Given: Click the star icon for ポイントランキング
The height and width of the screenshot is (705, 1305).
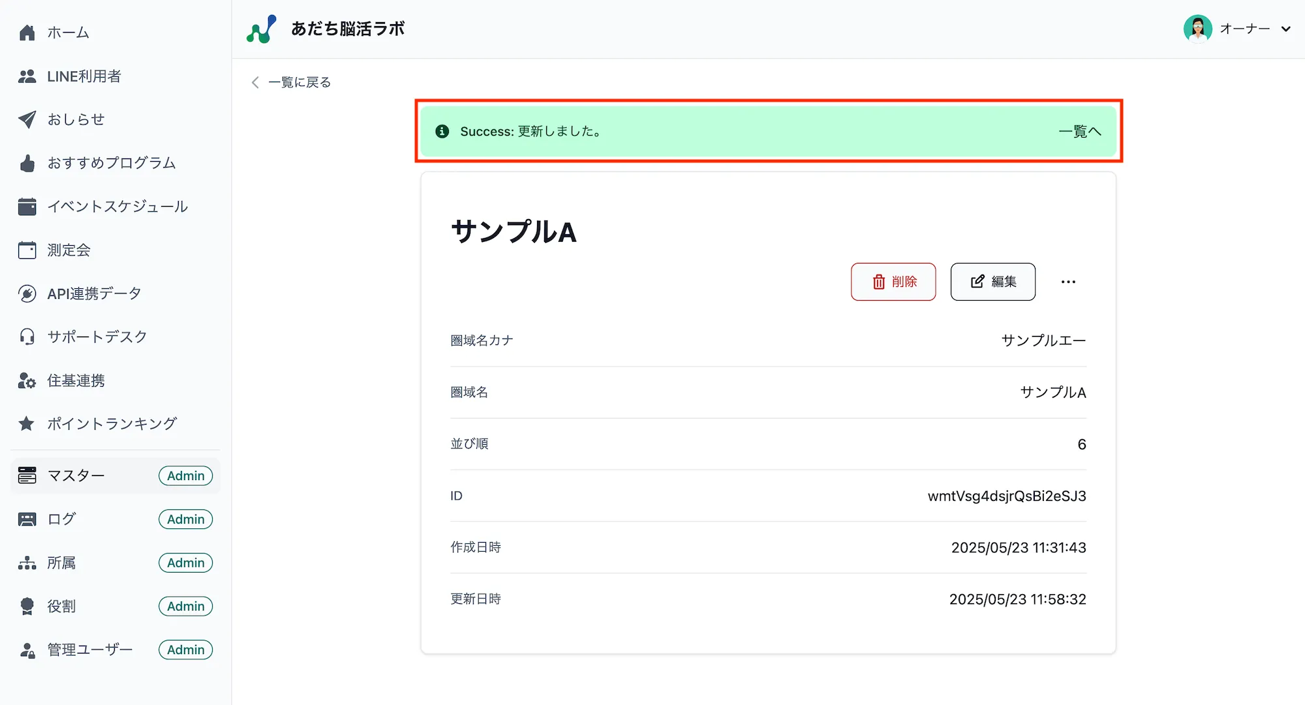Looking at the screenshot, I should coord(27,423).
